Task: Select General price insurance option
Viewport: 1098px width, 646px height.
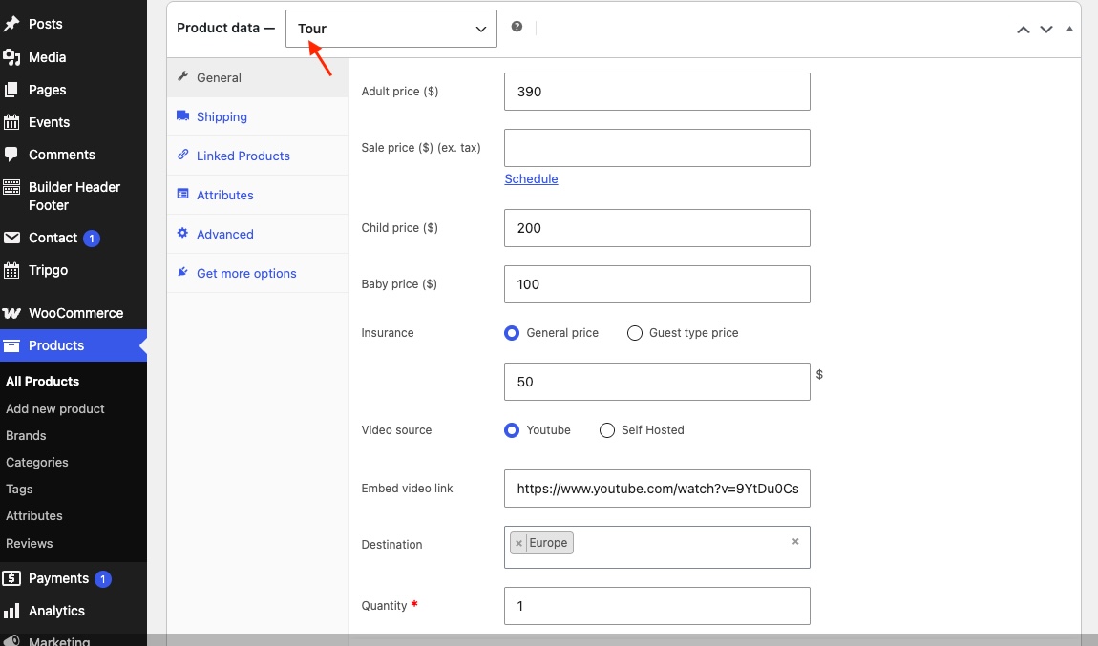Action: (512, 333)
